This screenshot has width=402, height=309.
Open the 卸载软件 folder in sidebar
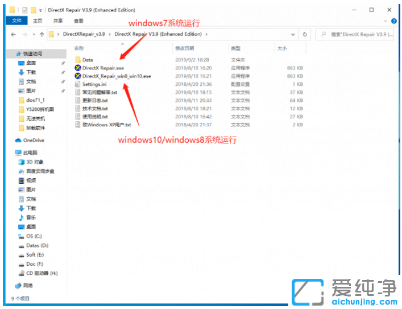pyautogui.click(x=35, y=127)
